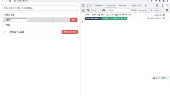Click the localhost:8080 address bar
The image size is (170, 96).
22,1
